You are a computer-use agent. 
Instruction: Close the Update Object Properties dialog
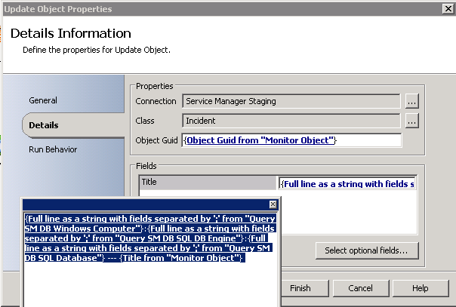(448, 9)
